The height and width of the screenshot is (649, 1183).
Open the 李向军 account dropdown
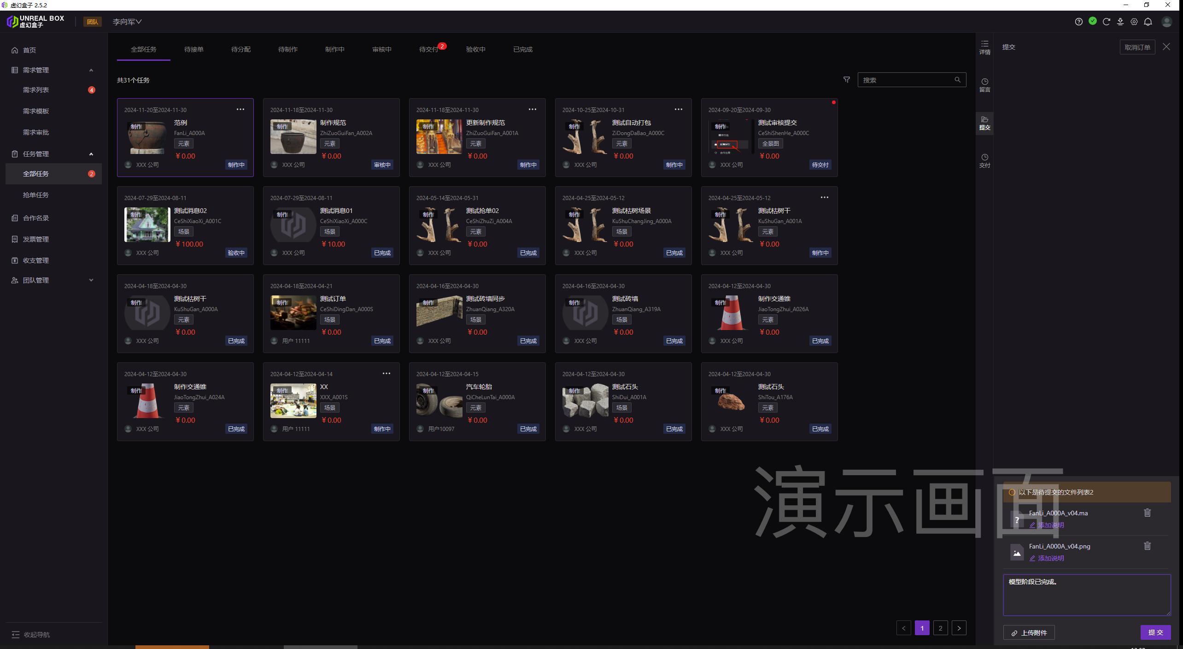(x=127, y=22)
